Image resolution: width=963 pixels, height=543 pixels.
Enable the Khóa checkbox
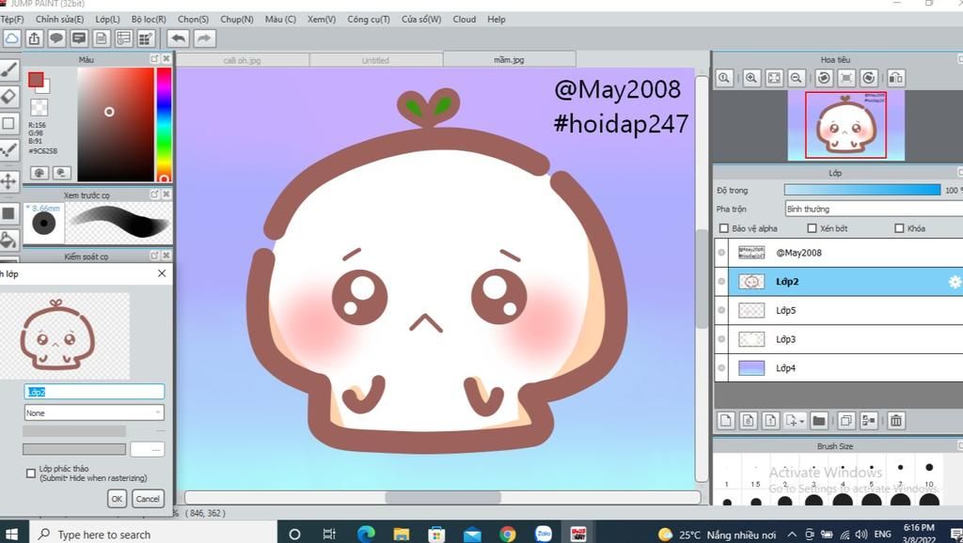(900, 229)
